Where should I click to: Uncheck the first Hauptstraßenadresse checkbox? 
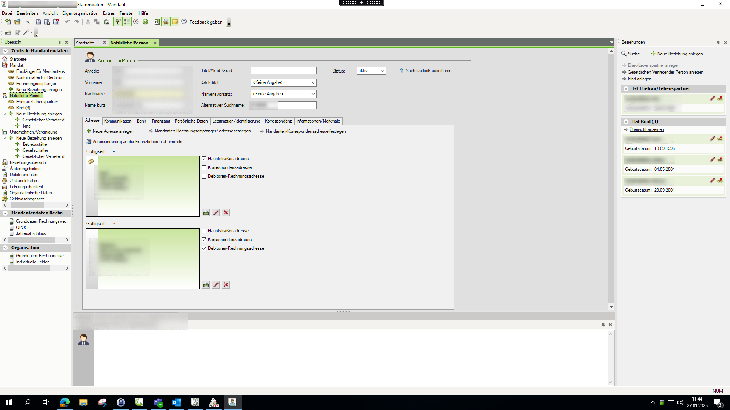click(x=204, y=159)
